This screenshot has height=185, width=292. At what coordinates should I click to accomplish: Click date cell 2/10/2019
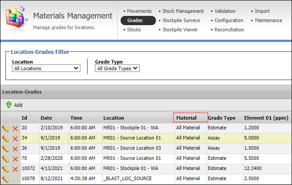52,128
